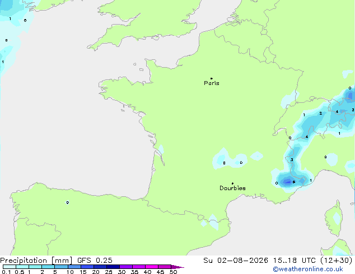The height and width of the screenshot is (274, 355).
Task: Click the precipitation value '6' in southeast France
Action: (x=294, y=182)
